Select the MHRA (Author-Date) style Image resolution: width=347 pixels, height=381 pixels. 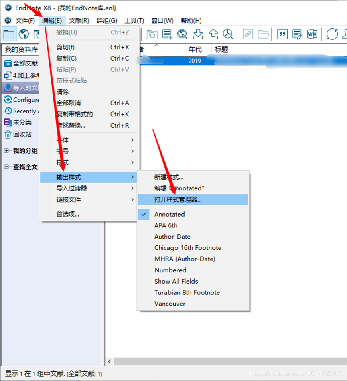pyautogui.click(x=193, y=259)
